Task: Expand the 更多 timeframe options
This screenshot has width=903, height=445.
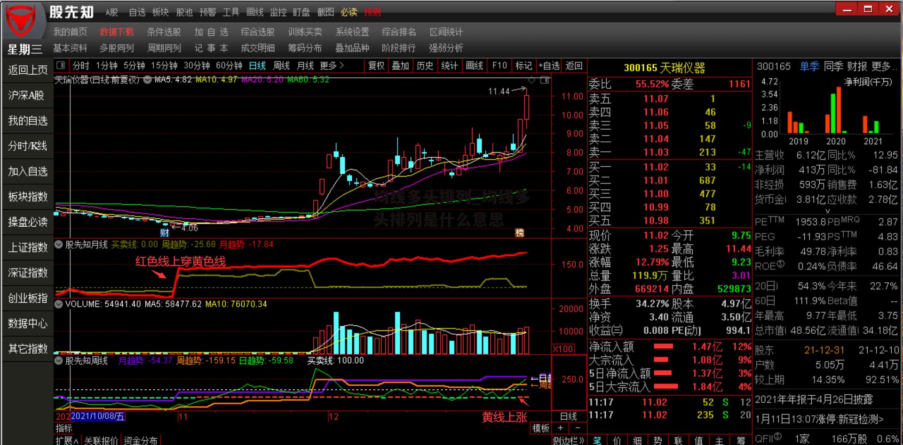Action: pyautogui.click(x=332, y=66)
